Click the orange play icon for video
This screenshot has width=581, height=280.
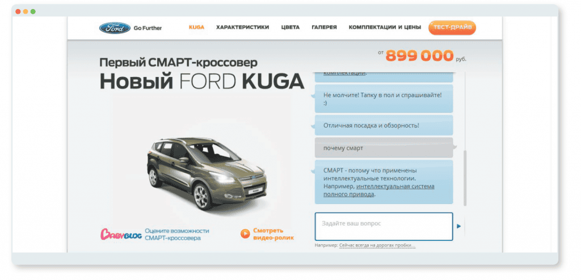[245, 234]
